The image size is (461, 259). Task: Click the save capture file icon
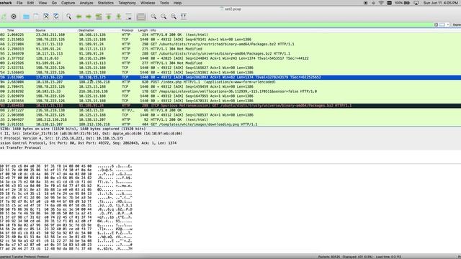pyautogui.click(x=36, y=17)
